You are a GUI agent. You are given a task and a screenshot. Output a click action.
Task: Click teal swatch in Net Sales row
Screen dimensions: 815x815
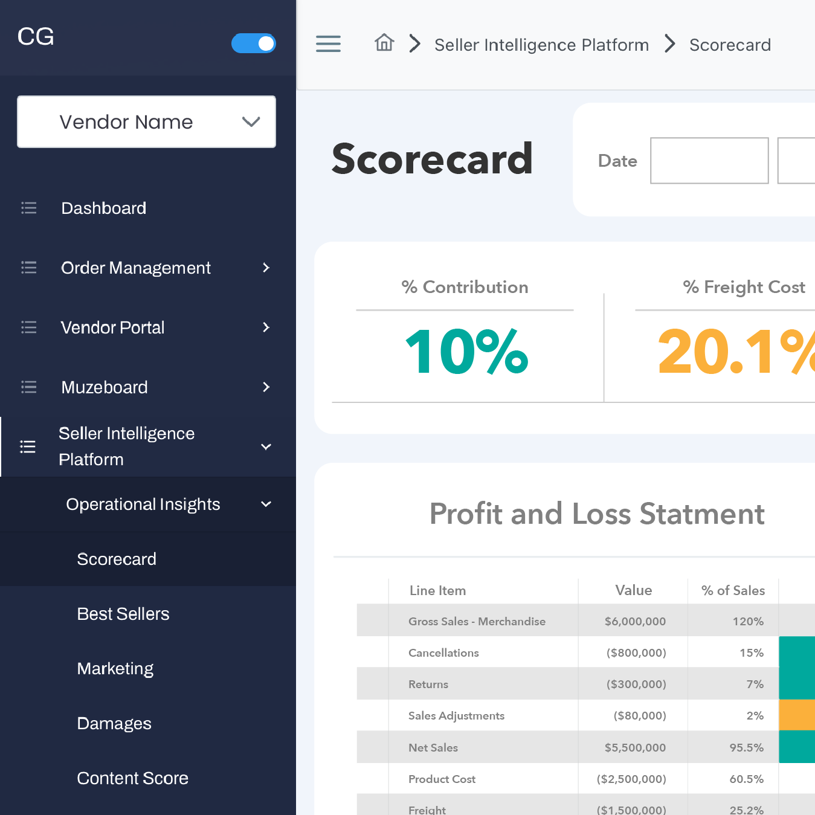[x=797, y=747]
